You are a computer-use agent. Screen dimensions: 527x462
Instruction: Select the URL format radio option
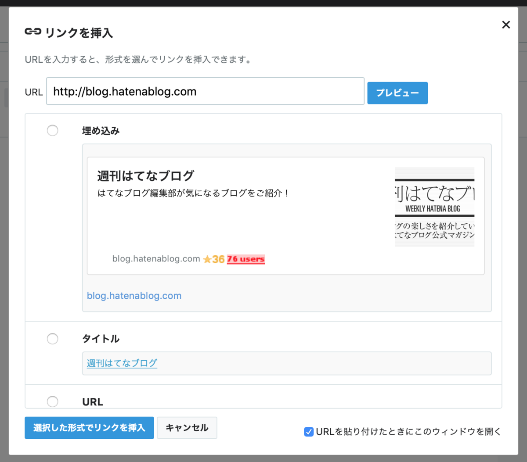[53, 401]
